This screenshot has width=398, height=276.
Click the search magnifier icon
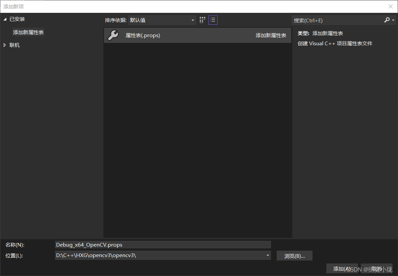(387, 20)
